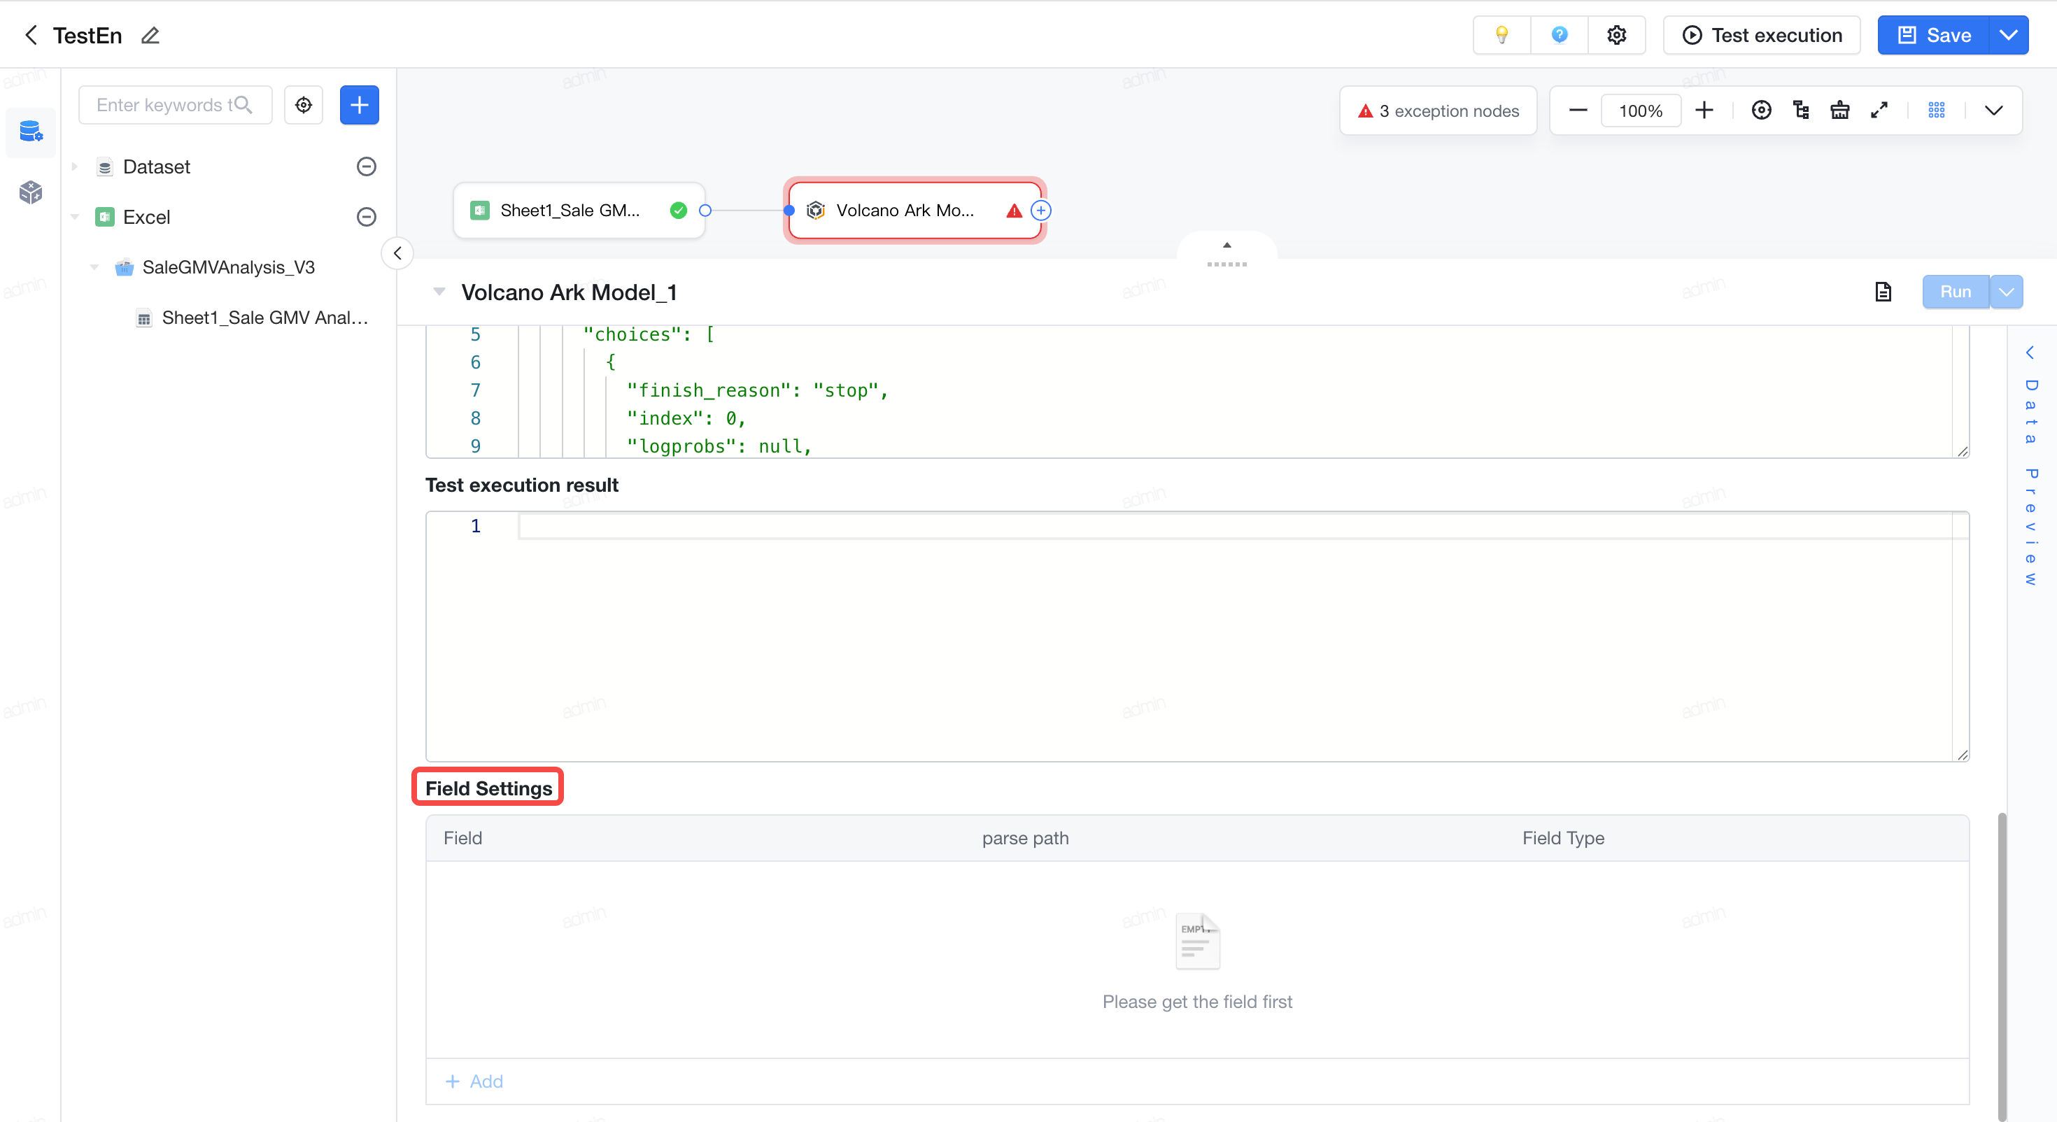Collapse the Volcano Ark Model_1 panel triangle

439,292
